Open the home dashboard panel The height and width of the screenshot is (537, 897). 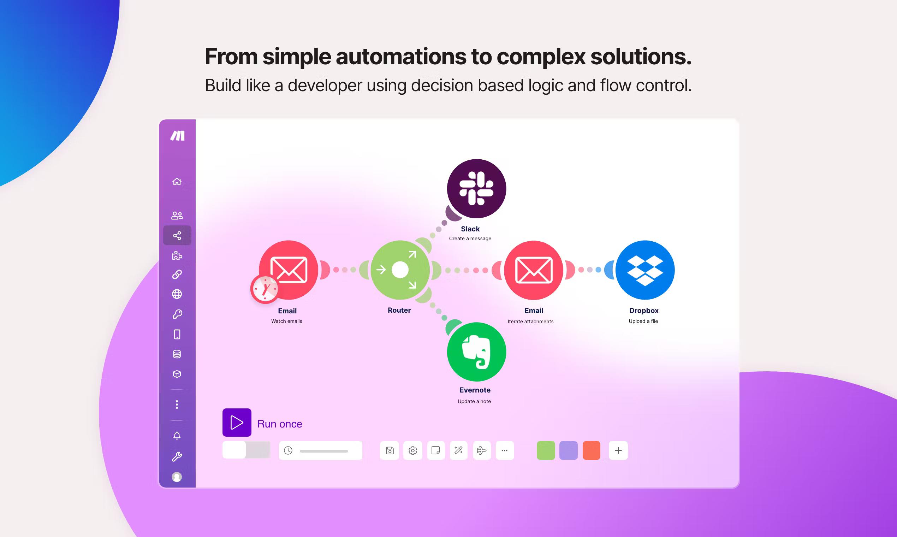[x=178, y=180]
